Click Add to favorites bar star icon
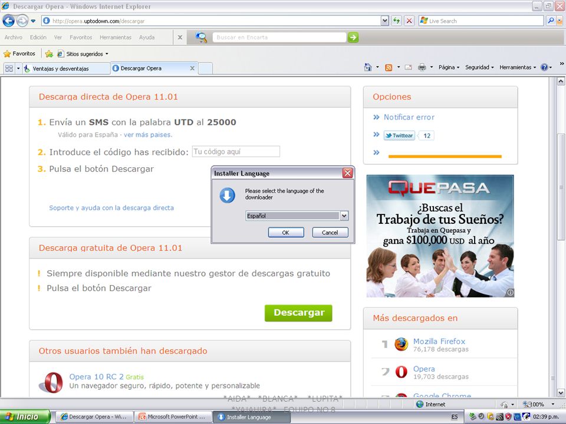The width and height of the screenshot is (566, 424). (49, 54)
